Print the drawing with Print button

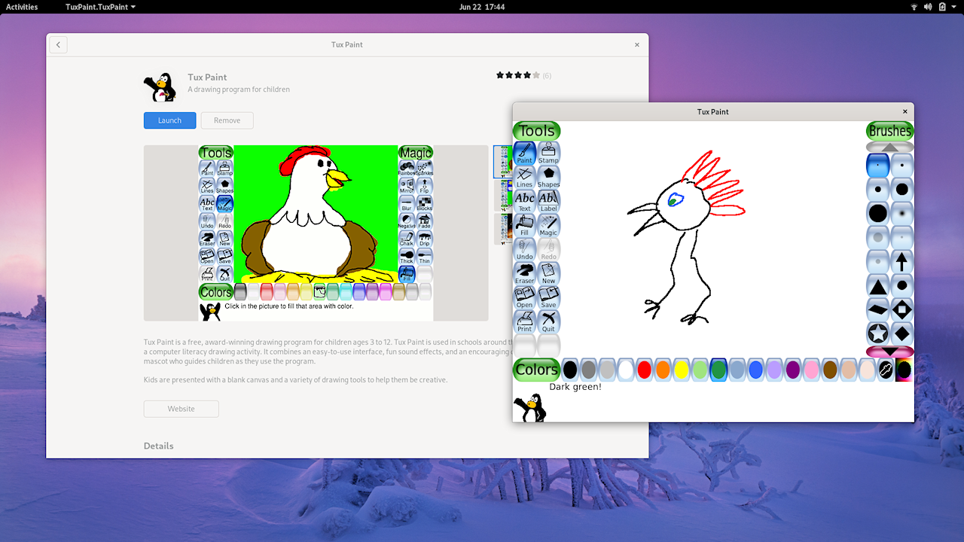(x=525, y=321)
